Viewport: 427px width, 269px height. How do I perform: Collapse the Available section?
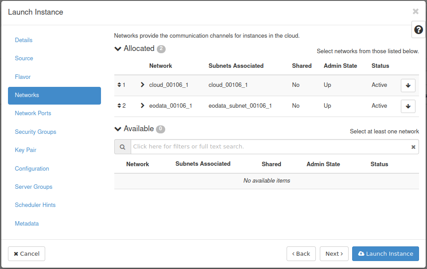[118, 129]
